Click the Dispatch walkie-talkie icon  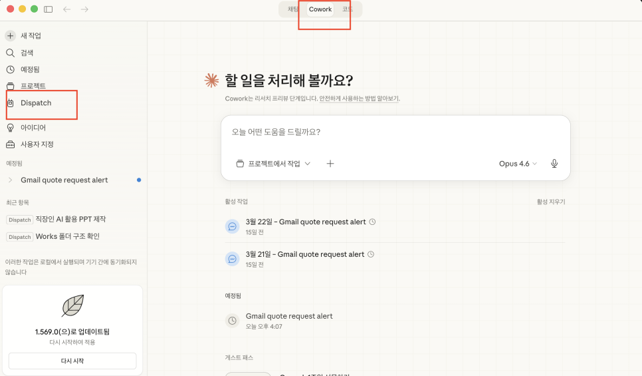10,103
